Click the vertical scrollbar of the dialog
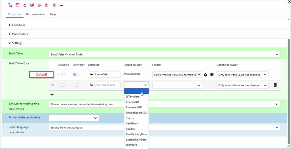The image size is (291, 149). pyautogui.click(x=289, y=91)
